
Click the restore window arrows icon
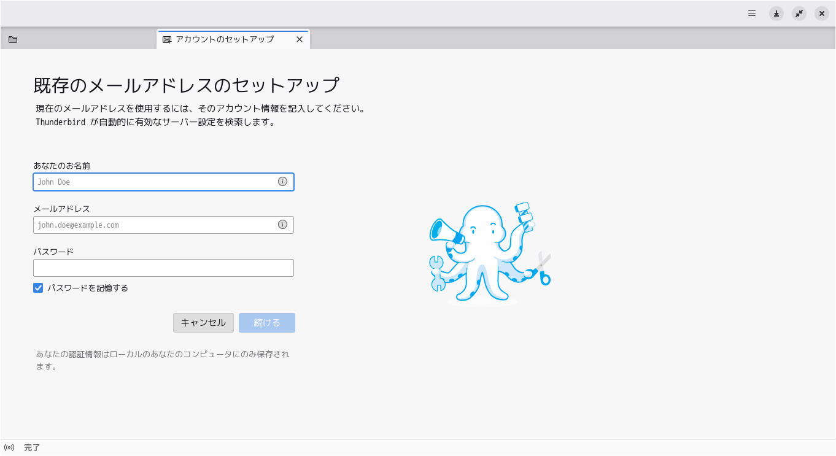click(x=799, y=14)
